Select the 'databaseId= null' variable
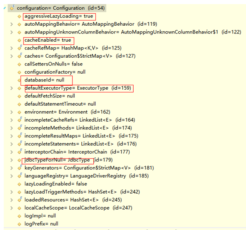 (44, 80)
